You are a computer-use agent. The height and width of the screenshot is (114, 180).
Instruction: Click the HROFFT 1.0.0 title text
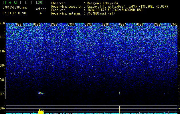(x=22, y=2)
